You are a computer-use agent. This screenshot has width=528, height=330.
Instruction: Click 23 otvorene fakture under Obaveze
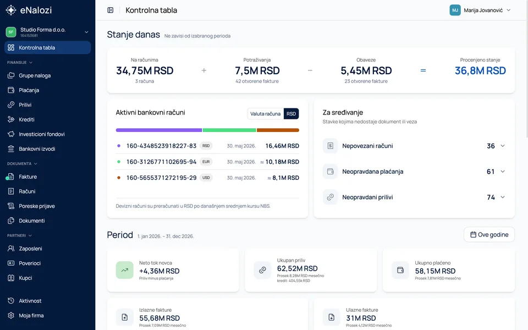pyautogui.click(x=366, y=81)
